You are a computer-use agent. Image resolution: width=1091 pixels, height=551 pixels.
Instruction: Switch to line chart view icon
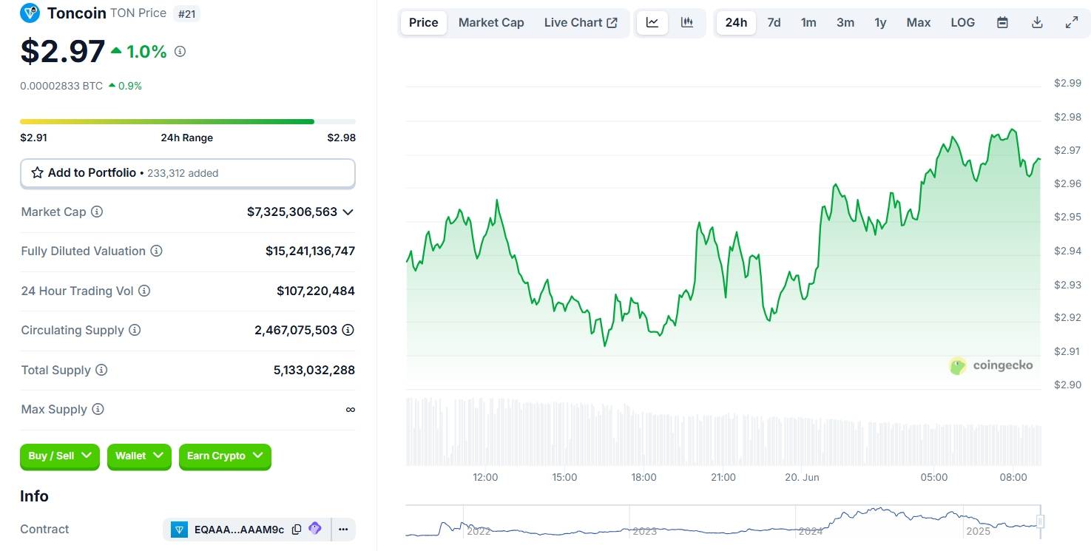[652, 22]
